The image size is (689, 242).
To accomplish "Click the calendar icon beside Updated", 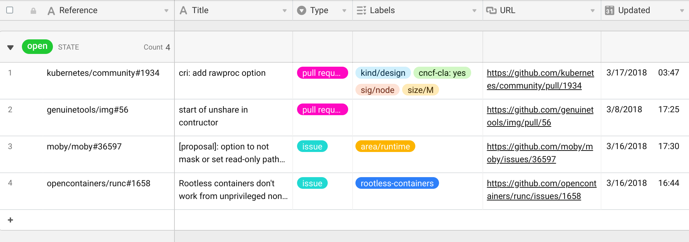I will click(x=609, y=11).
